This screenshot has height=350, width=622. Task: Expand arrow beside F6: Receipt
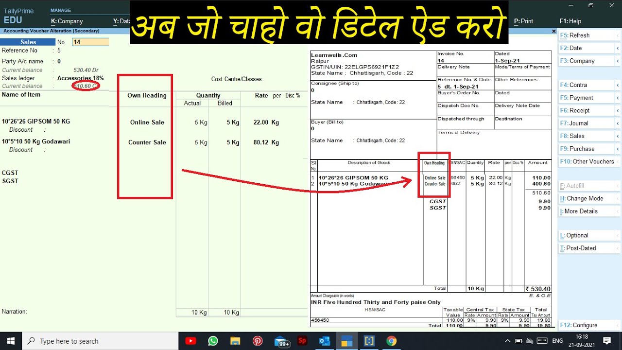pyautogui.click(x=618, y=110)
